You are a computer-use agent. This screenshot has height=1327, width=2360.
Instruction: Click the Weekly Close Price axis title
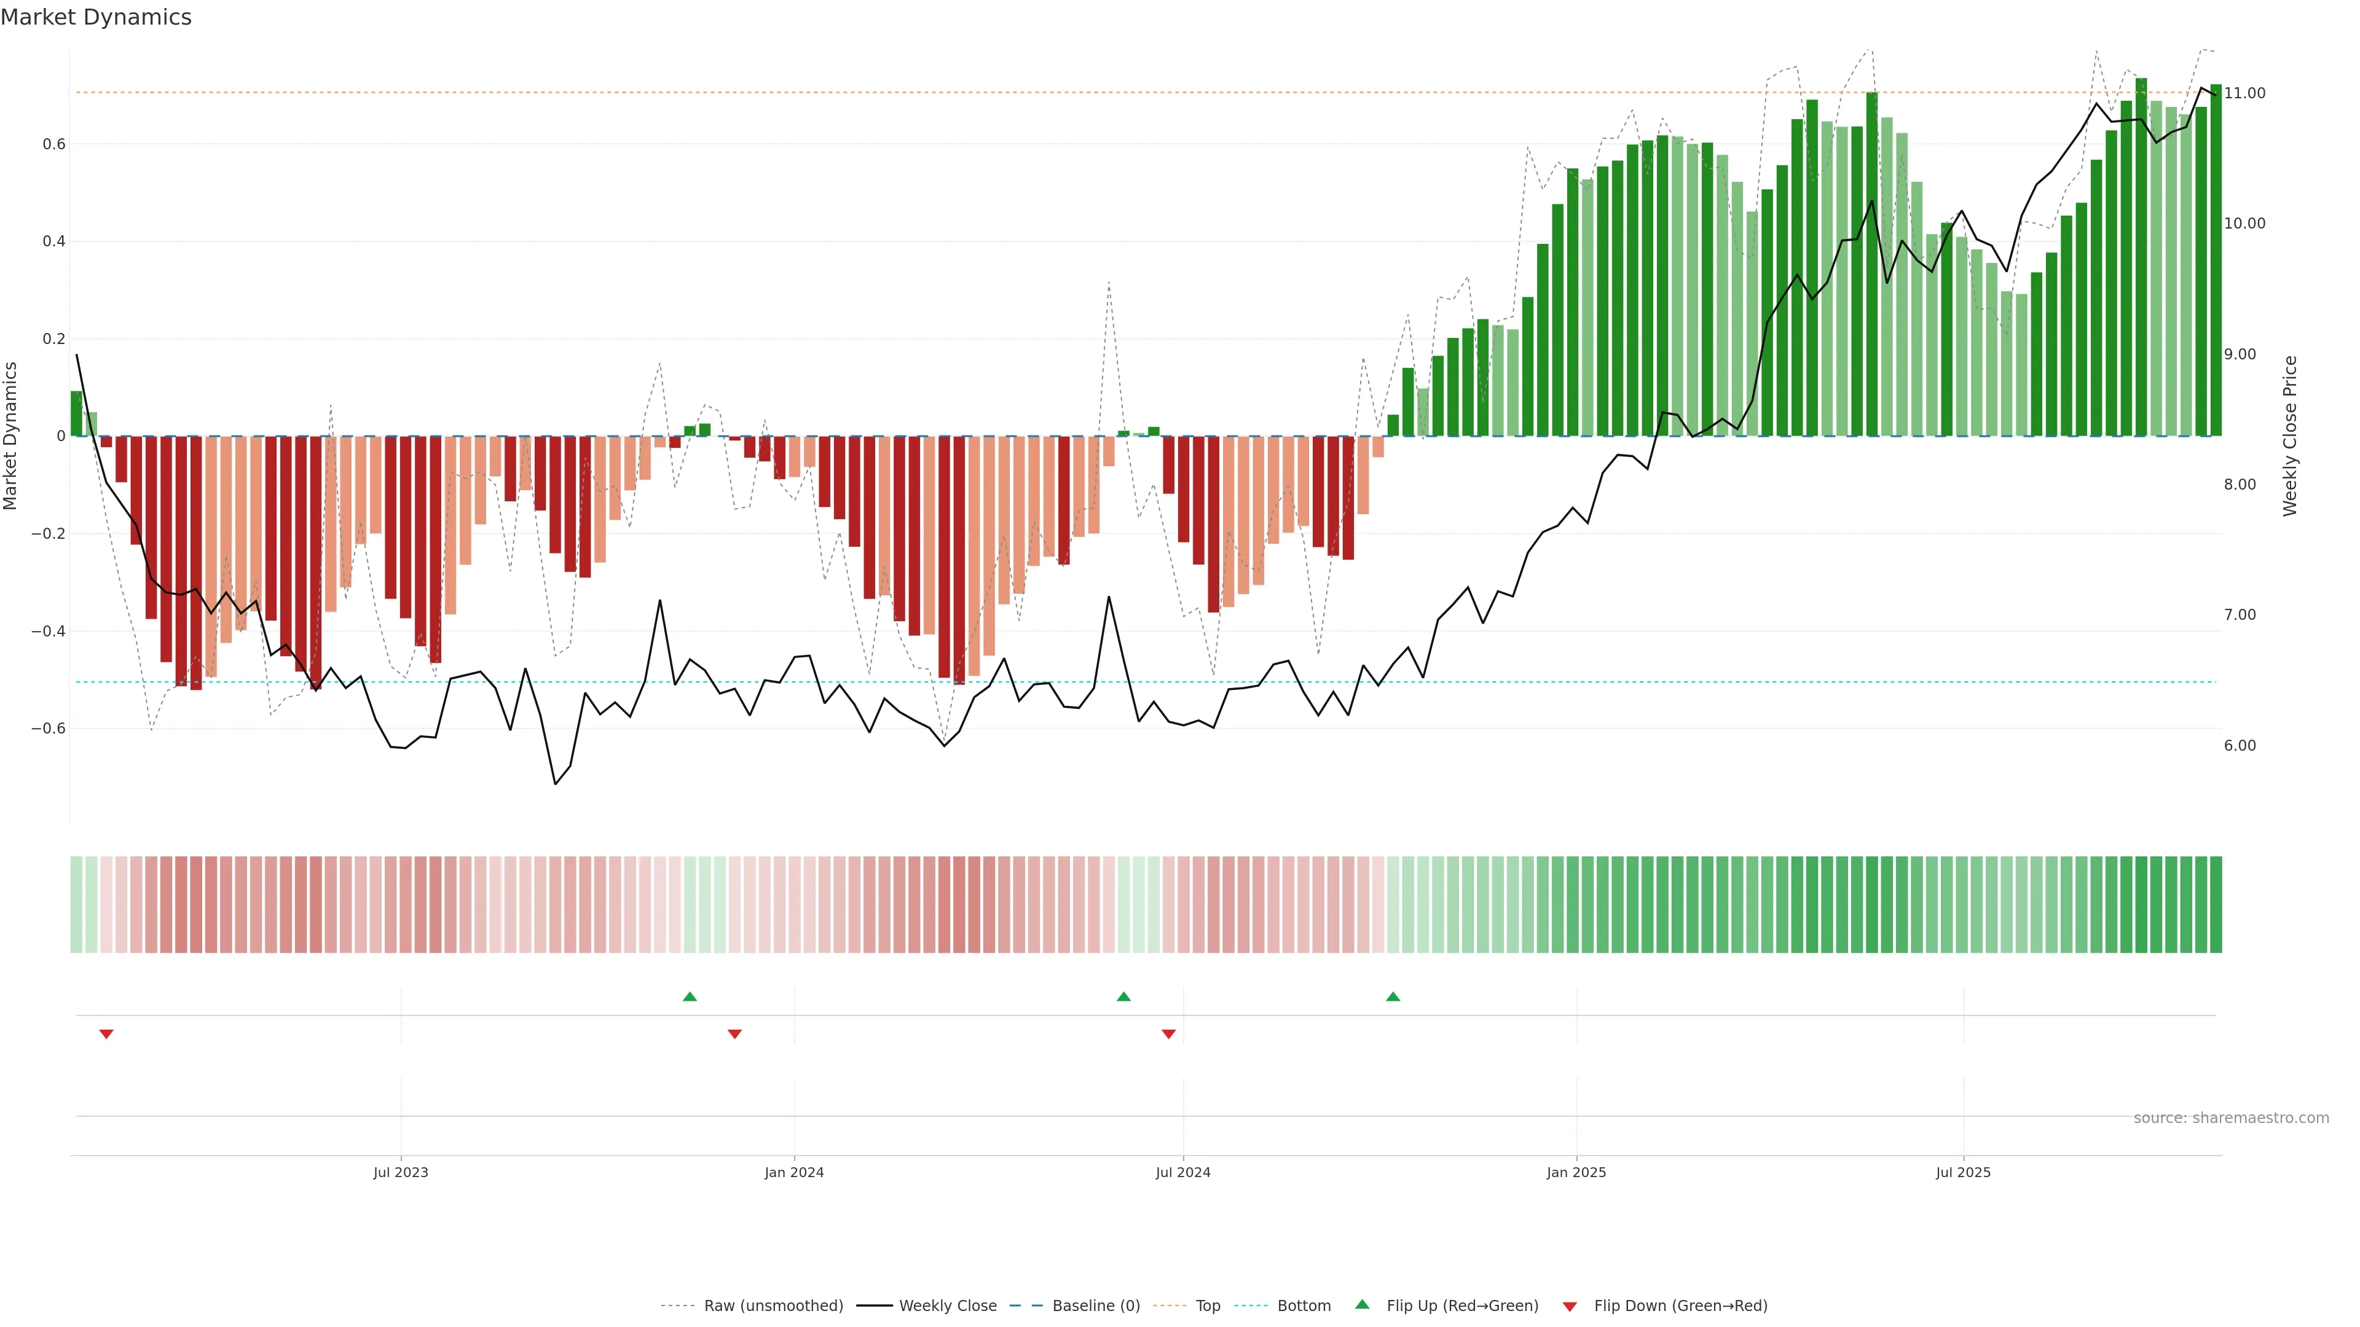[2289, 436]
